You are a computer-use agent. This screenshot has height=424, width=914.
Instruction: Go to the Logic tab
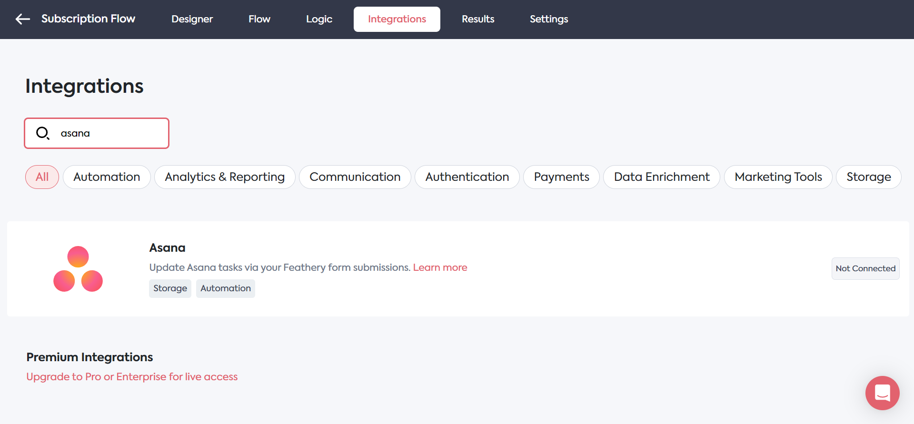tap(319, 19)
